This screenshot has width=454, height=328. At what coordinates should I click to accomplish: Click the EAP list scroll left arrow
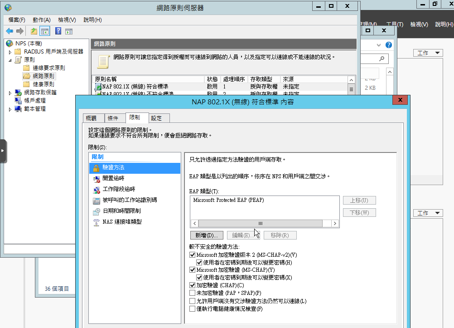(194, 223)
